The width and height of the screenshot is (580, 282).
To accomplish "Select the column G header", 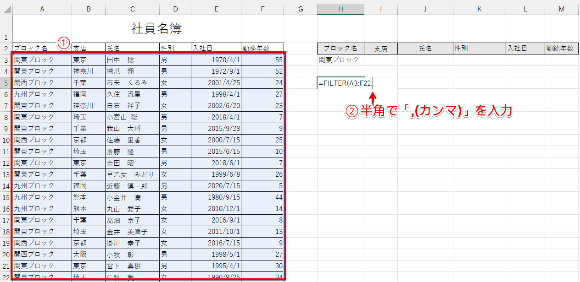I will pyautogui.click(x=300, y=8).
